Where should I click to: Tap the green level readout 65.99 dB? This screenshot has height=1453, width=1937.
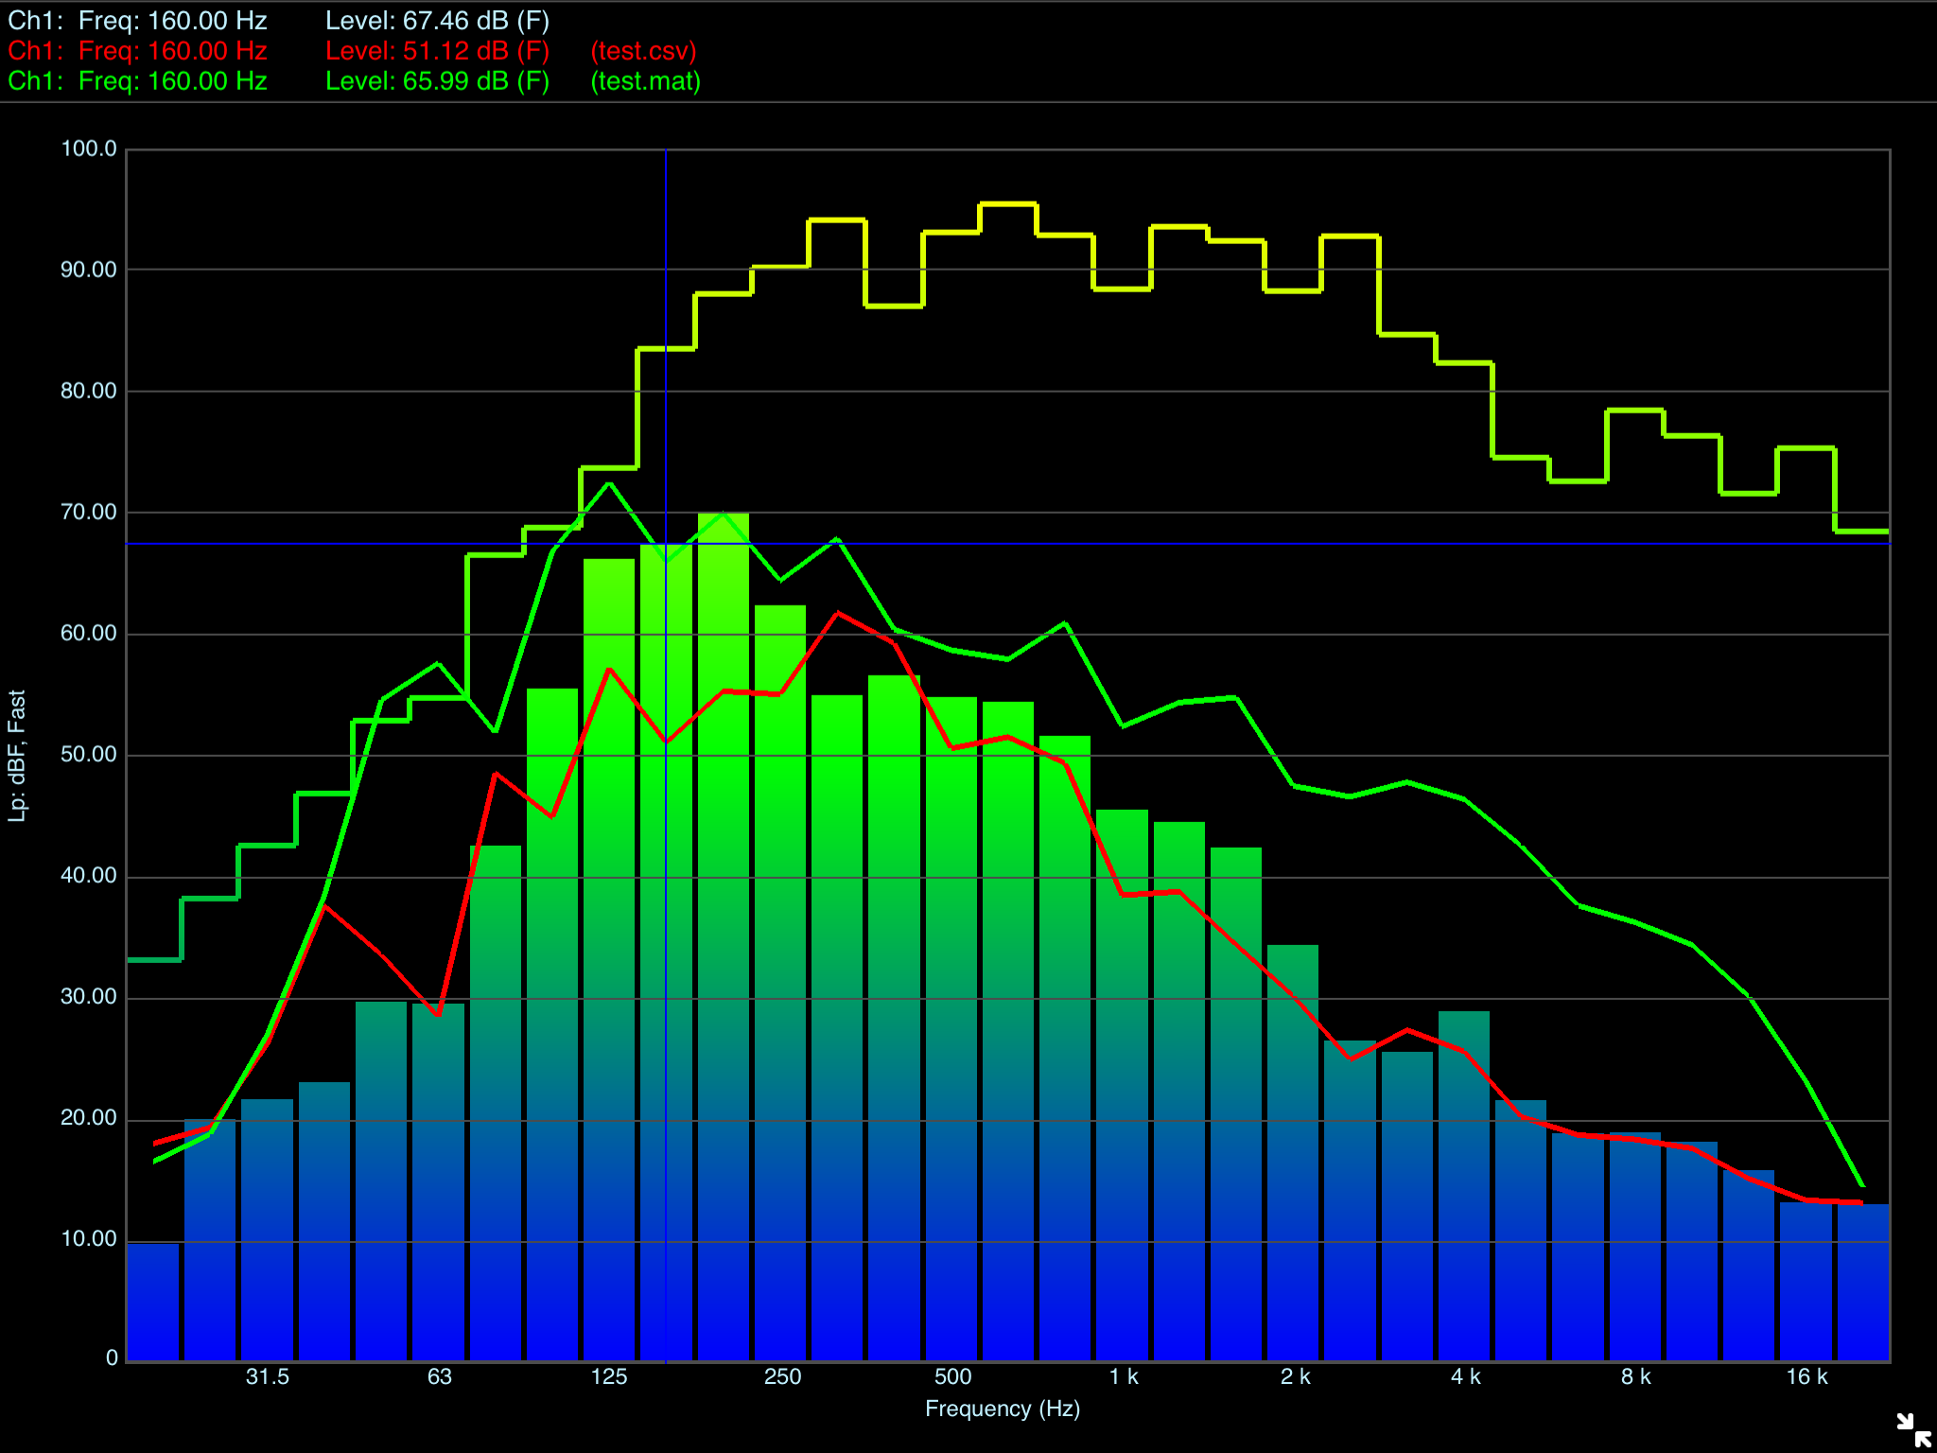pos(437,81)
